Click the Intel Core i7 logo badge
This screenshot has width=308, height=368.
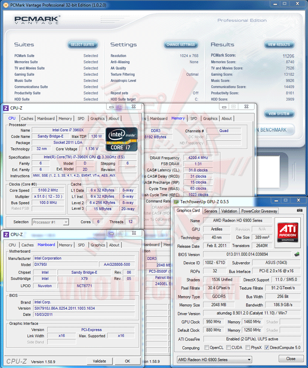click(121, 139)
